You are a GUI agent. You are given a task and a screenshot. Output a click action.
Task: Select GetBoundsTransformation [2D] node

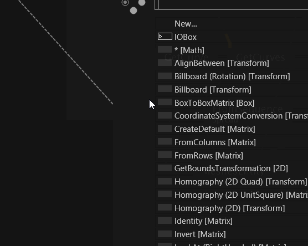coord(231,168)
